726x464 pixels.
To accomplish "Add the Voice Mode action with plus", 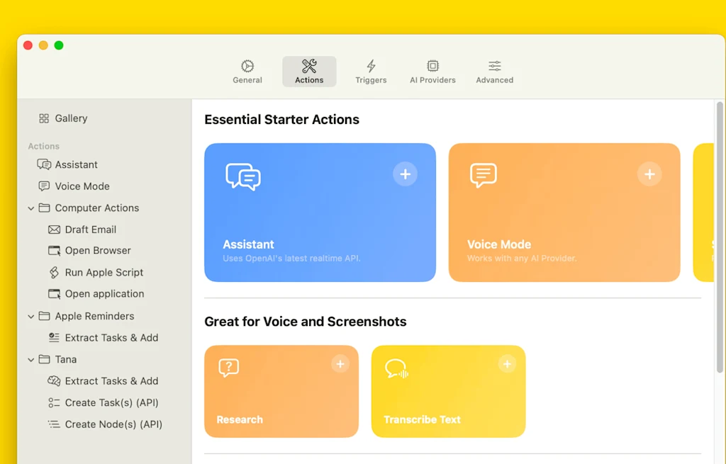I will tap(649, 174).
